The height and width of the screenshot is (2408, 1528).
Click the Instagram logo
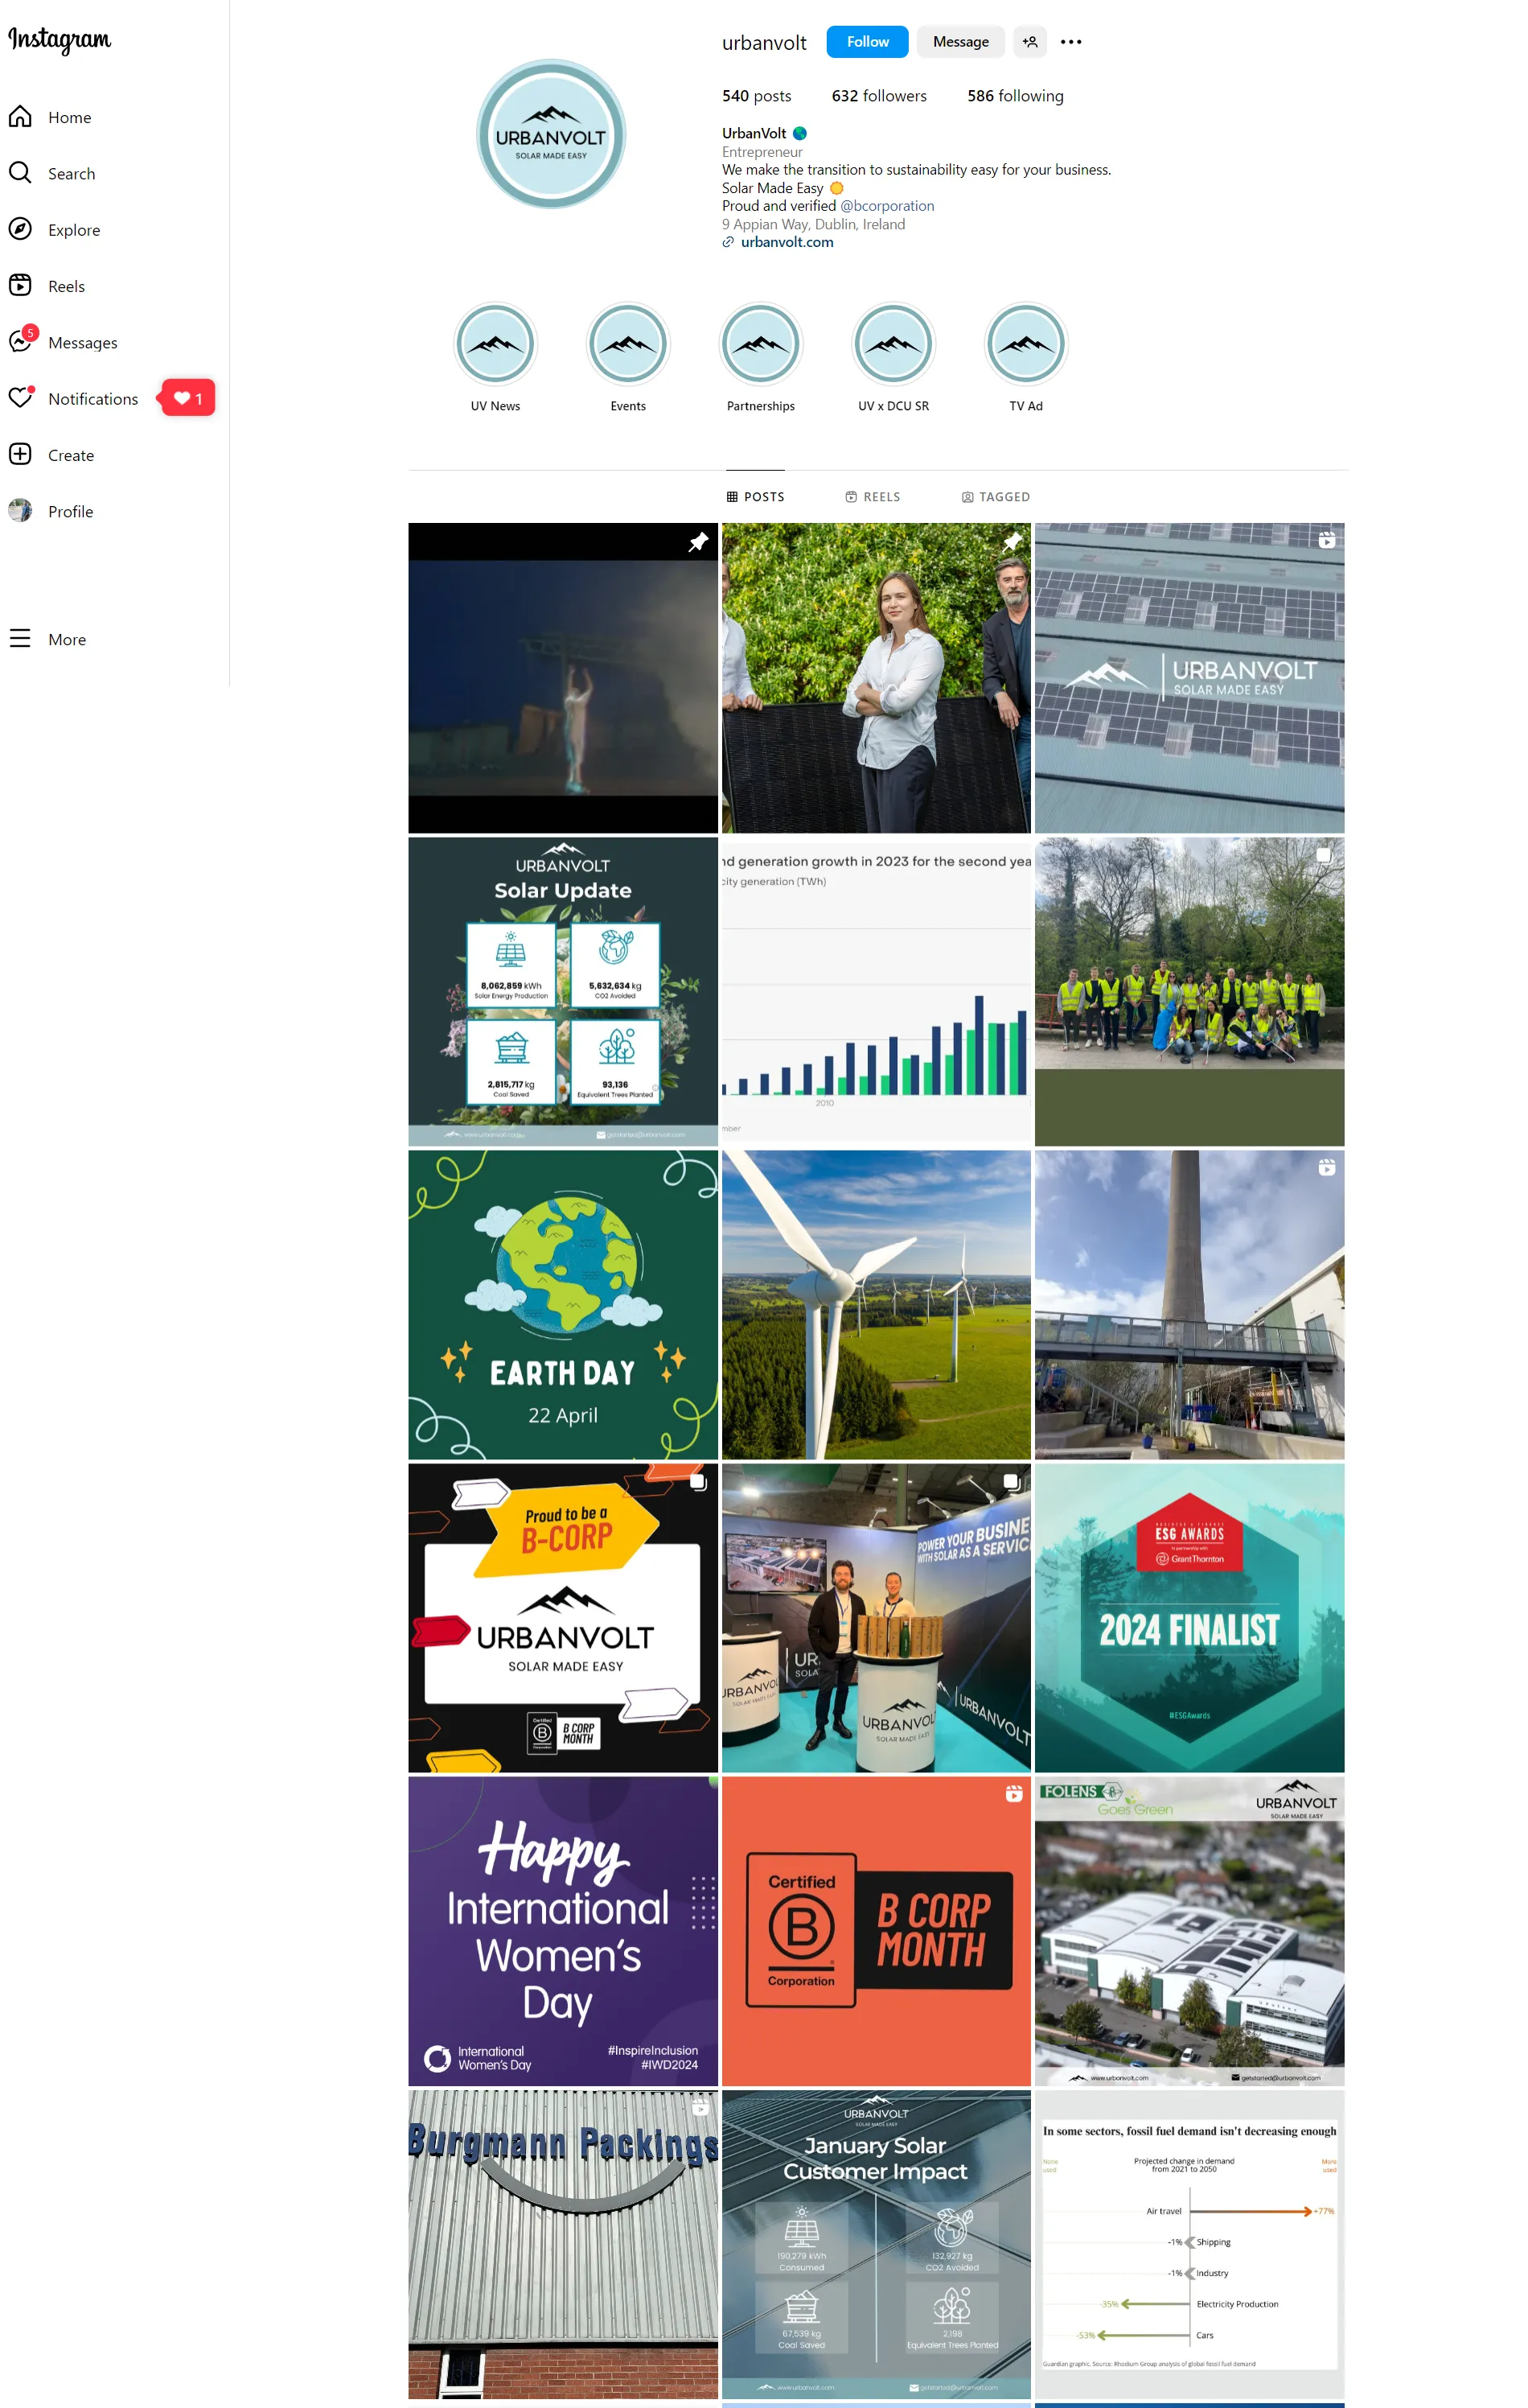pyautogui.click(x=60, y=40)
